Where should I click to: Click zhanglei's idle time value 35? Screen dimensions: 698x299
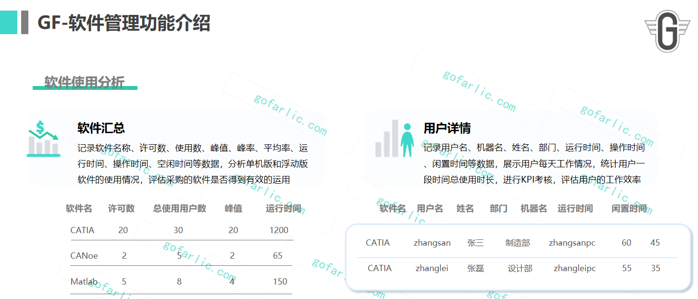click(656, 268)
